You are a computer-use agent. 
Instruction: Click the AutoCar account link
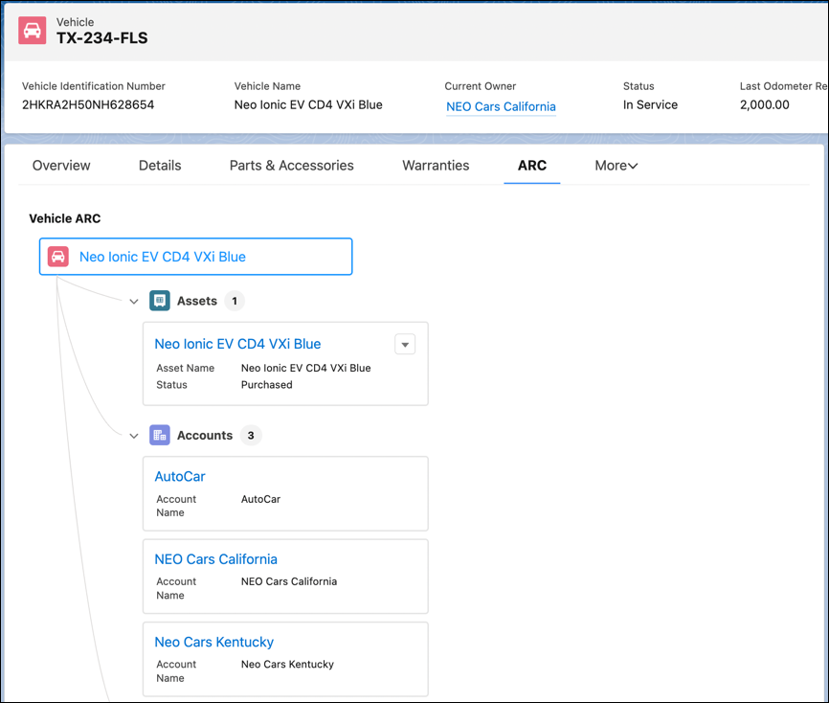[x=179, y=476]
